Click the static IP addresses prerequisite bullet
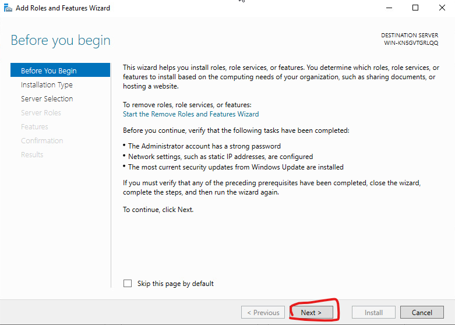This screenshot has height=325, width=455. point(221,157)
